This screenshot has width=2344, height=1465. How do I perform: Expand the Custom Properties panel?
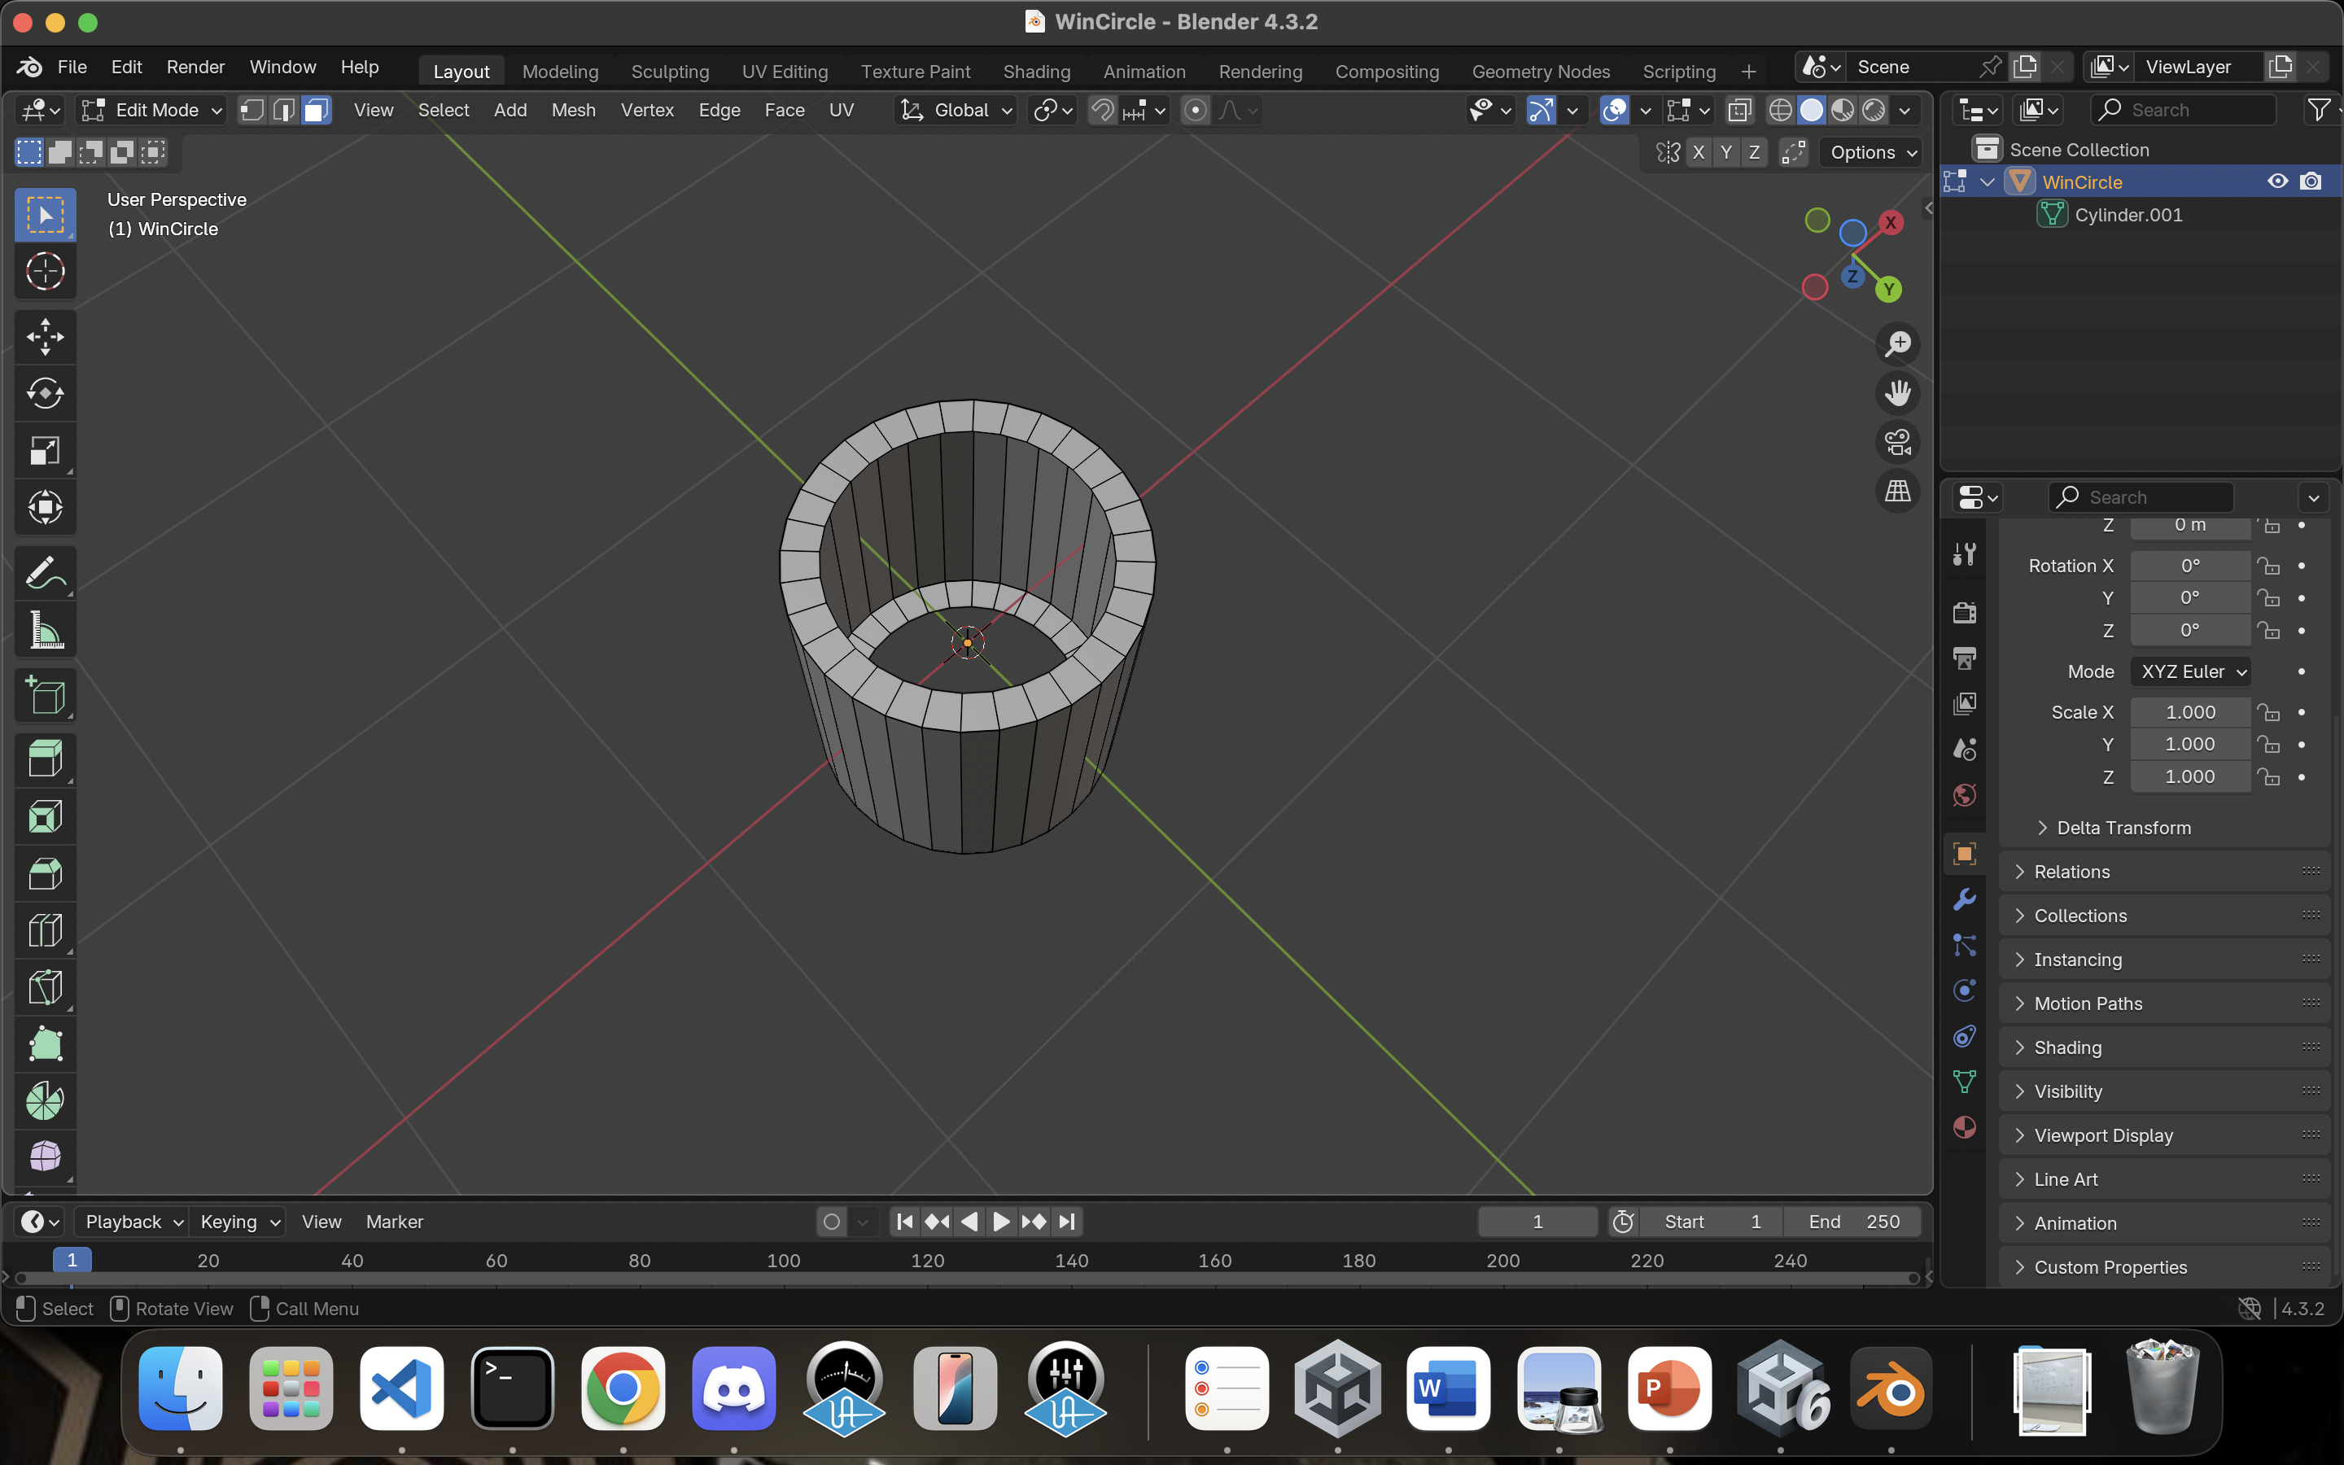tap(2165, 1267)
